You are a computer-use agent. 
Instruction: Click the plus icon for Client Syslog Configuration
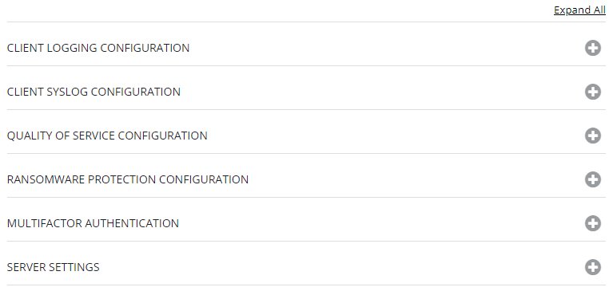[x=593, y=92]
